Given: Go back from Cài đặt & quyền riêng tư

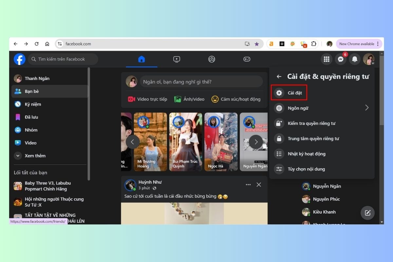Looking at the screenshot, I should 279,77.
